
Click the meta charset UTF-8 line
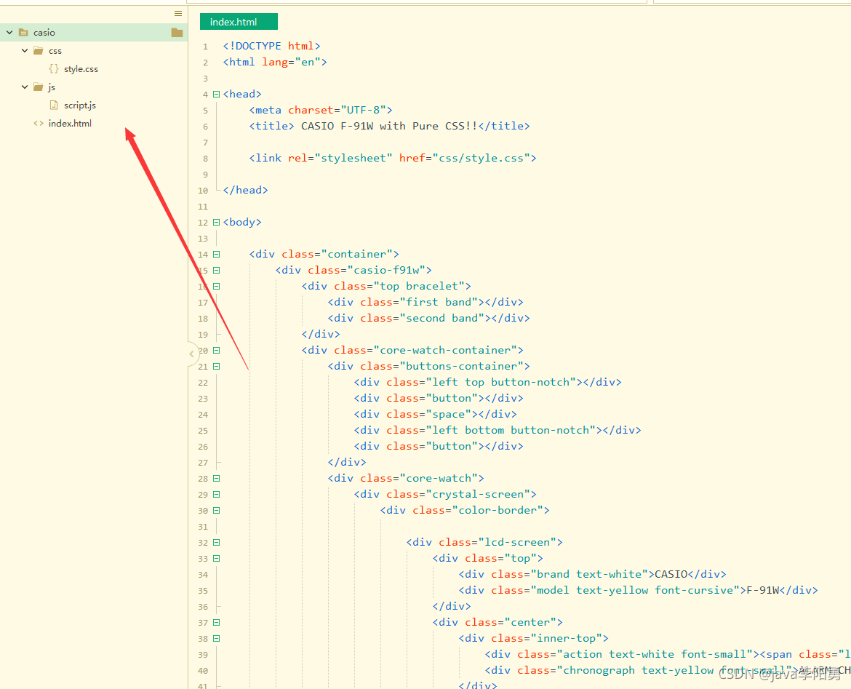tap(320, 110)
